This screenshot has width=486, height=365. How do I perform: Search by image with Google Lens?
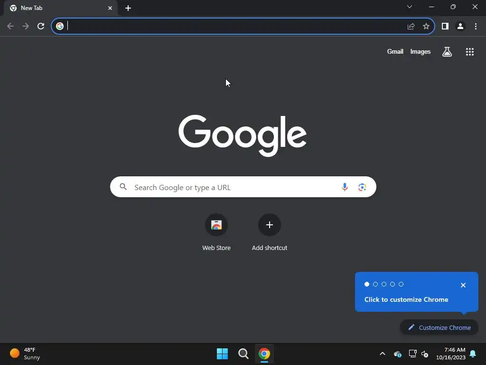click(362, 187)
